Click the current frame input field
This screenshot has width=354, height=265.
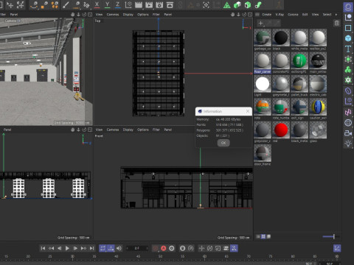[137, 248]
